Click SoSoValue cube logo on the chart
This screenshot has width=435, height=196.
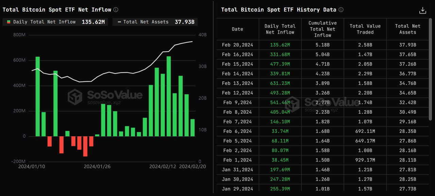pos(75,97)
